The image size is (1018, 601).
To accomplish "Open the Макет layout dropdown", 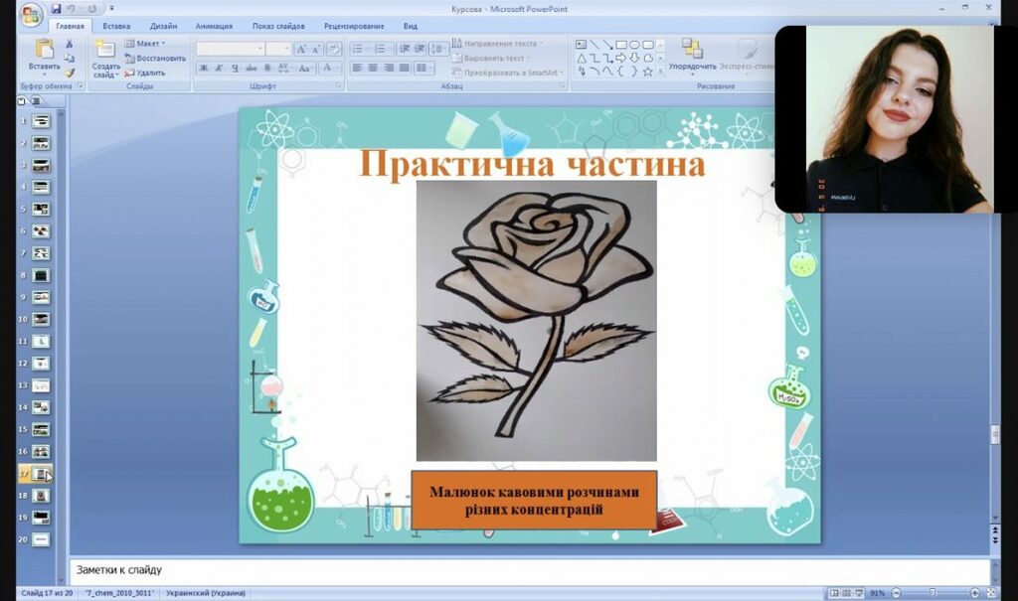I will coord(146,44).
